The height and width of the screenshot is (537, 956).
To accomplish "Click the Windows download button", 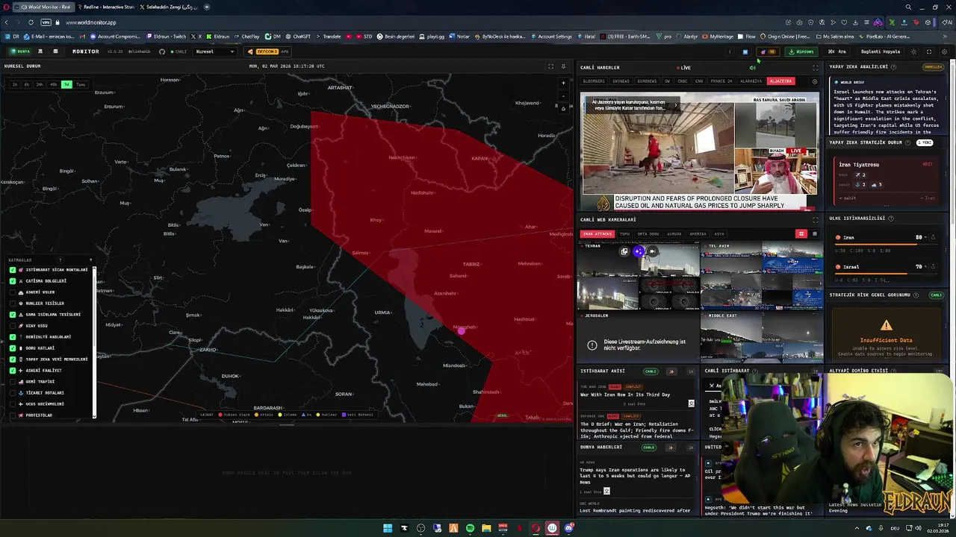I will [x=801, y=51].
